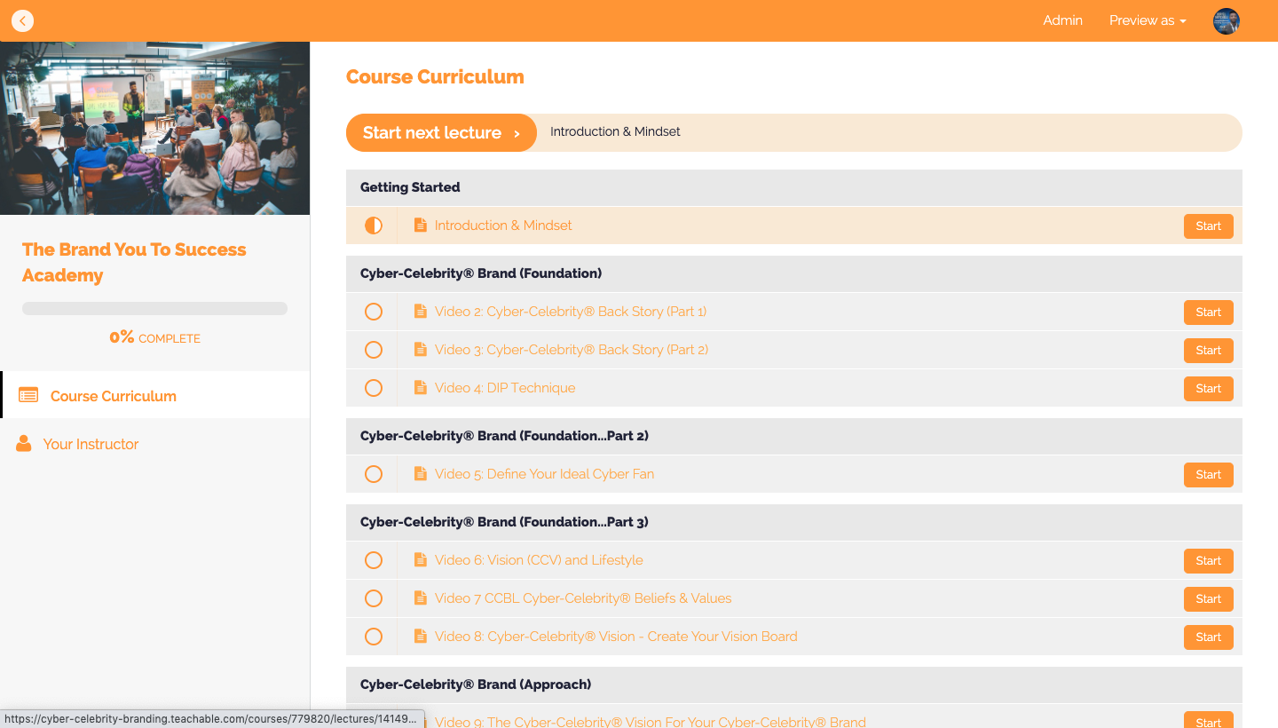Toggle completion circle for Video 7 Beliefs & Values
This screenshot has height=728, width=1278.
click(x=374, y=598)
